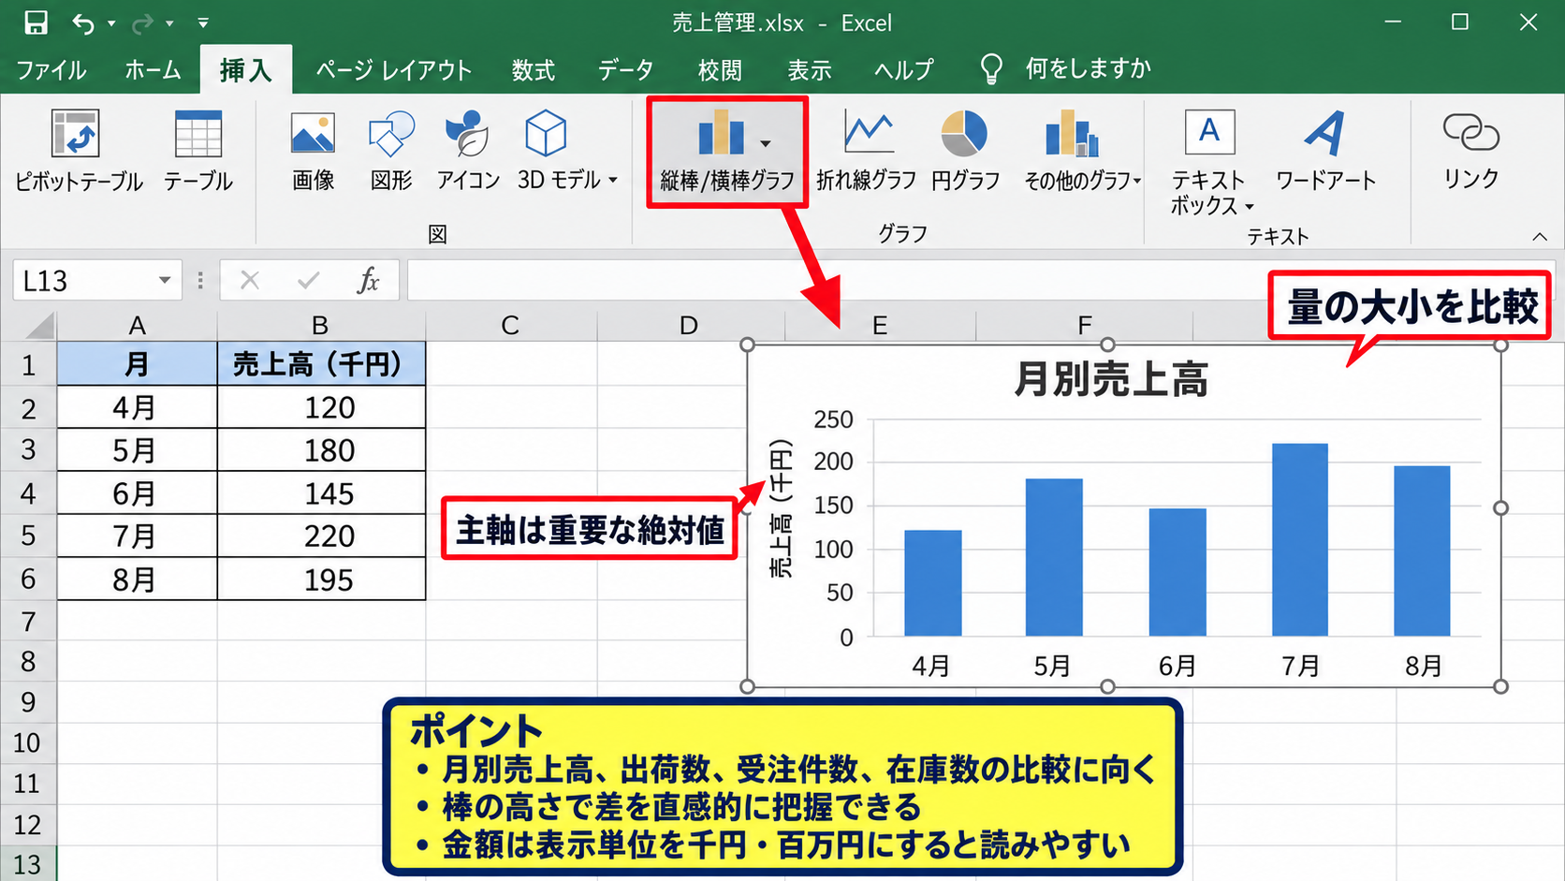Click the formula bar cancel X button

250,280
